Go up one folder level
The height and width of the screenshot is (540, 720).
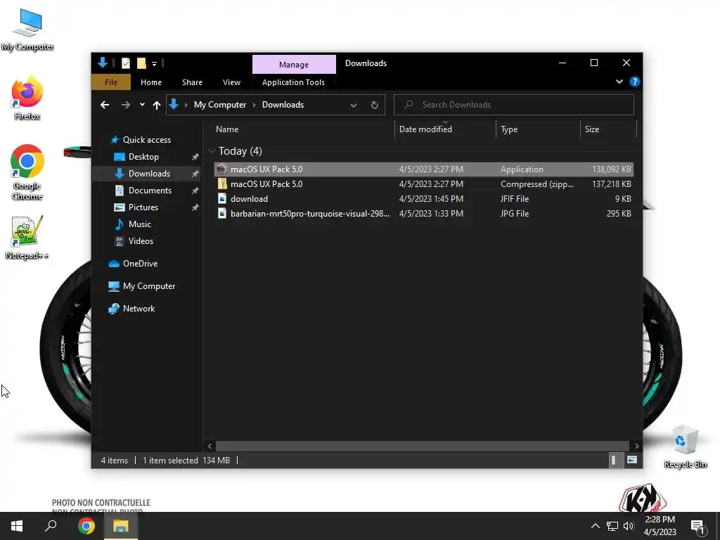pos(157,105)
